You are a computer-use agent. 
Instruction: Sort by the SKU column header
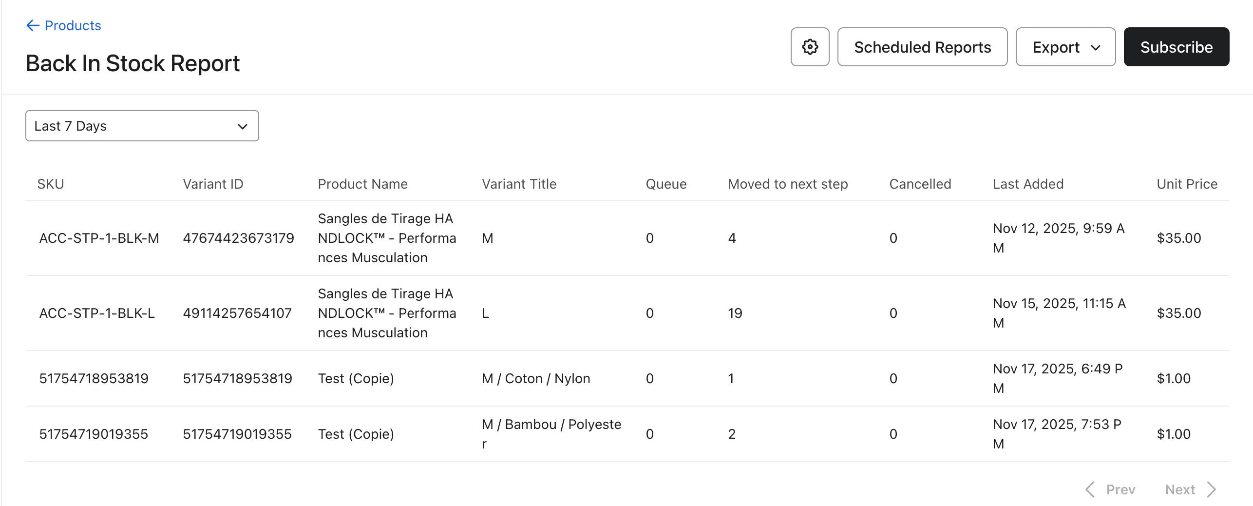tap(51, 184)
